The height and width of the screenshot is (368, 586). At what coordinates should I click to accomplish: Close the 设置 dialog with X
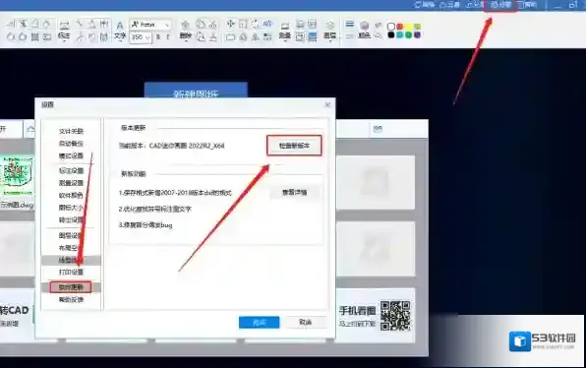[x=327, y=105]
